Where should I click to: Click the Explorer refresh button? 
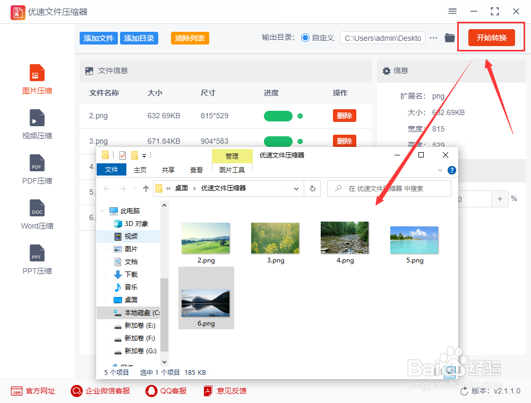pyautogui.click(x=313, y=189)
